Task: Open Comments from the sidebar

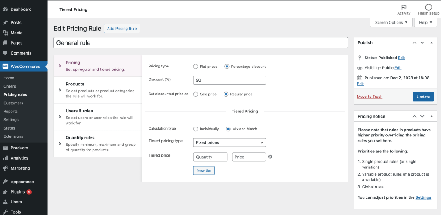Action: point(21,53)
